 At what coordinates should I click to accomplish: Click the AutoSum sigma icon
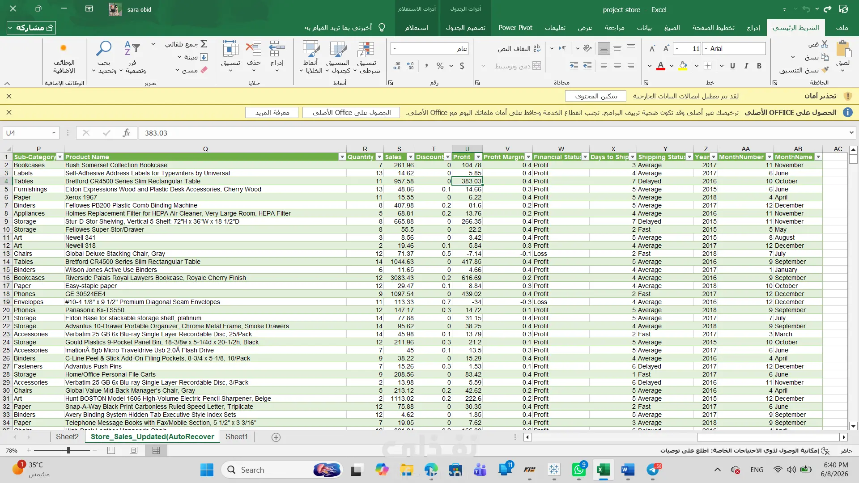coord(204,44)
